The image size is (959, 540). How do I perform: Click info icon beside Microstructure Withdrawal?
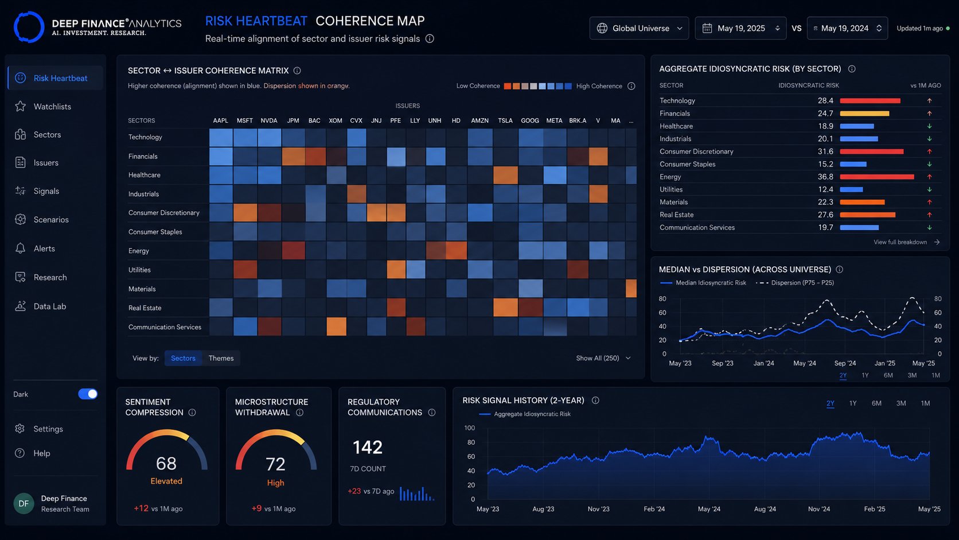pyautogui.click(x=299, y=413)
